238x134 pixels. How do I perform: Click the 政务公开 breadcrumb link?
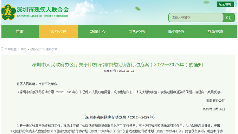(36, 49)
